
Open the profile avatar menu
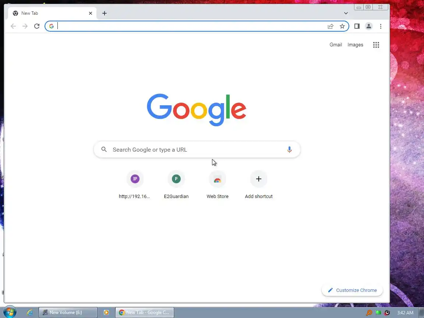368,26
